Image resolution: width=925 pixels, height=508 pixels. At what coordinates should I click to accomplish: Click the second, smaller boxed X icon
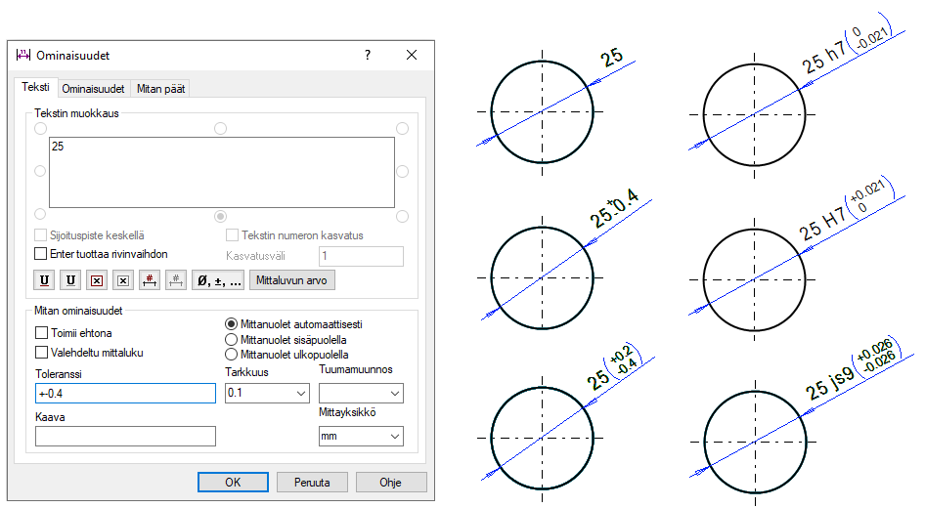[123, 280]
